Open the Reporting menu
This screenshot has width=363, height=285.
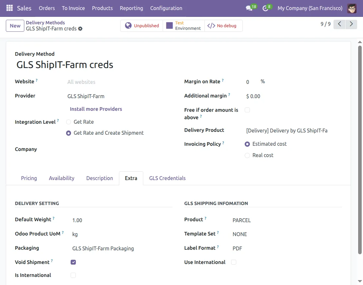coord(131,8)
